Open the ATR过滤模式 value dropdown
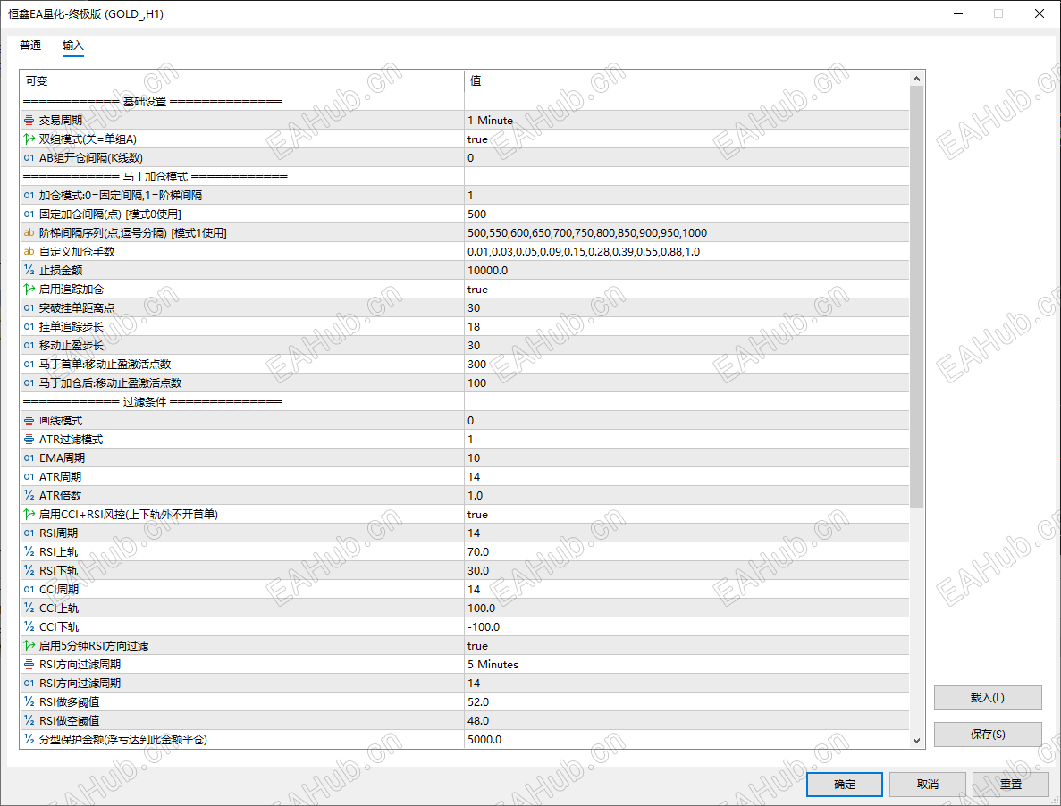 (686, 440)
